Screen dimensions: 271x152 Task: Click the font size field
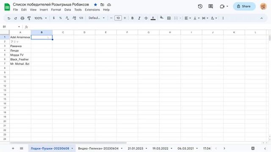(x=118, y=18)
